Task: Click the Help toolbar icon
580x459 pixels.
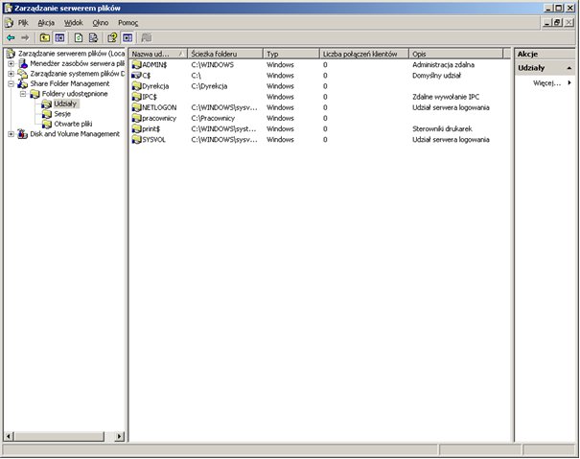Action: [x=112, y=37]
